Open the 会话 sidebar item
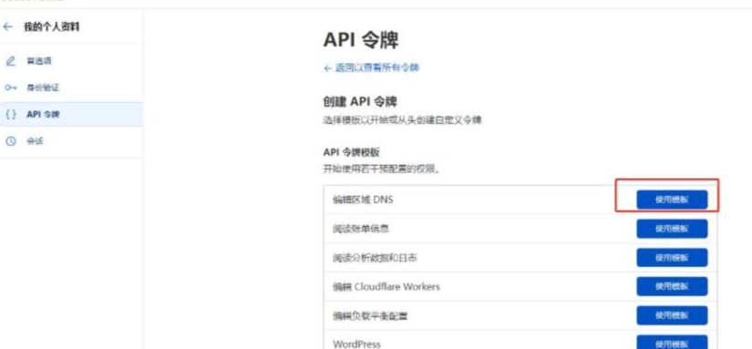The width and height of the screenshot is (752, 349). pos(71,141)
